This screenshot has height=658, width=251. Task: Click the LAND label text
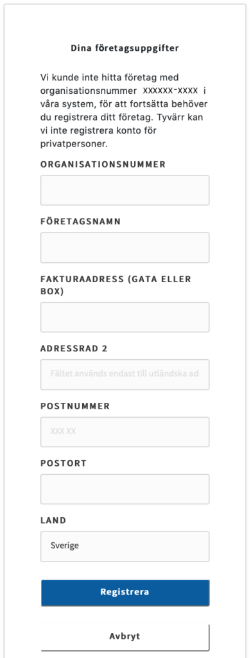[x=53, y=520]
